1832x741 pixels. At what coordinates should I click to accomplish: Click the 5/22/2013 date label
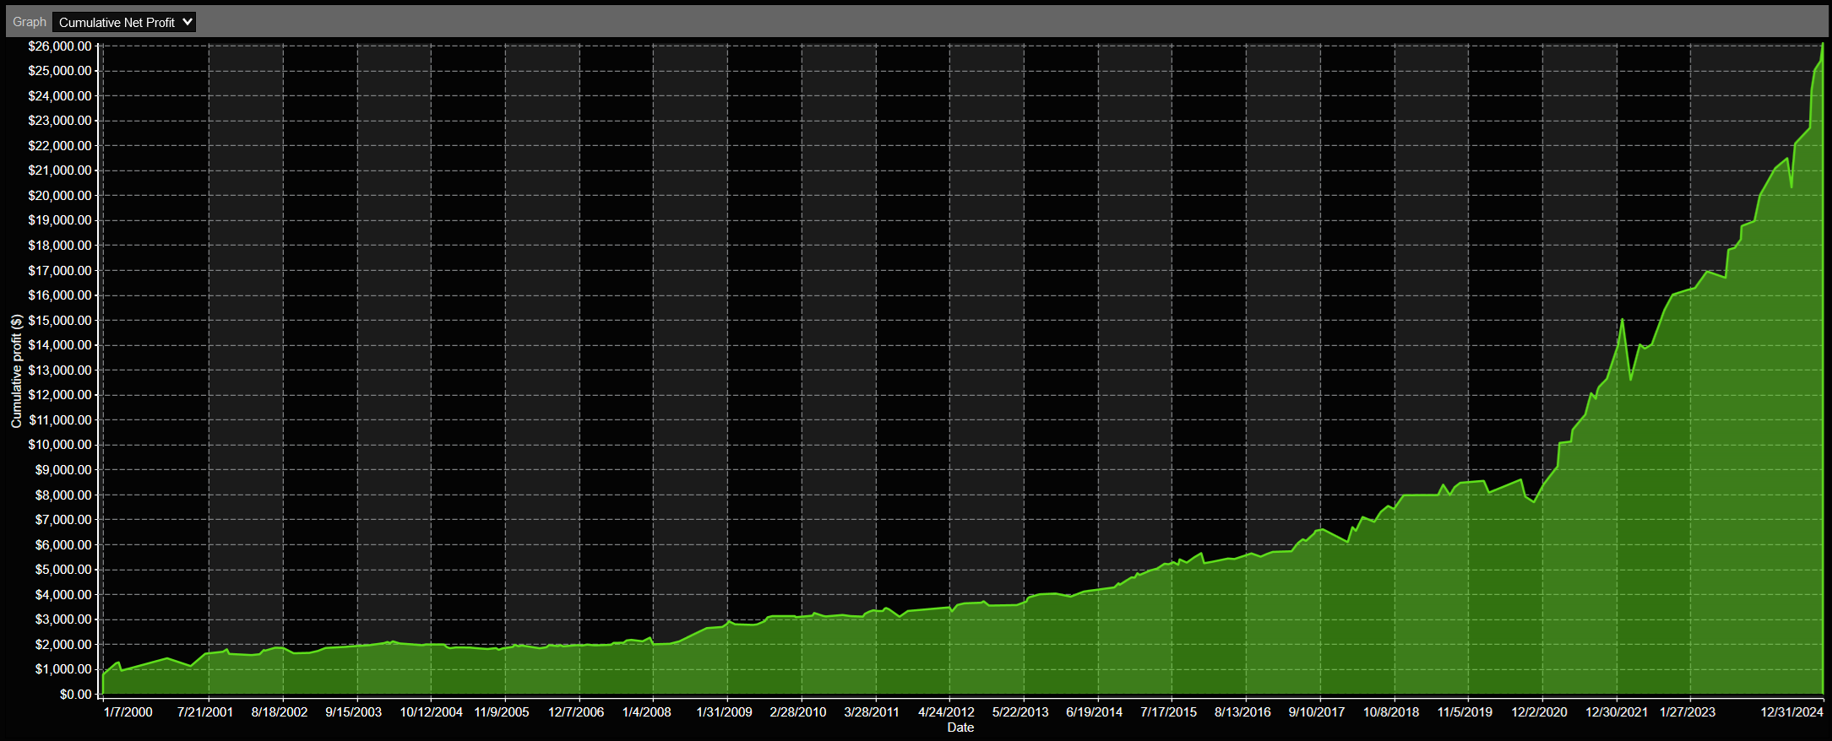(1020, 712)
